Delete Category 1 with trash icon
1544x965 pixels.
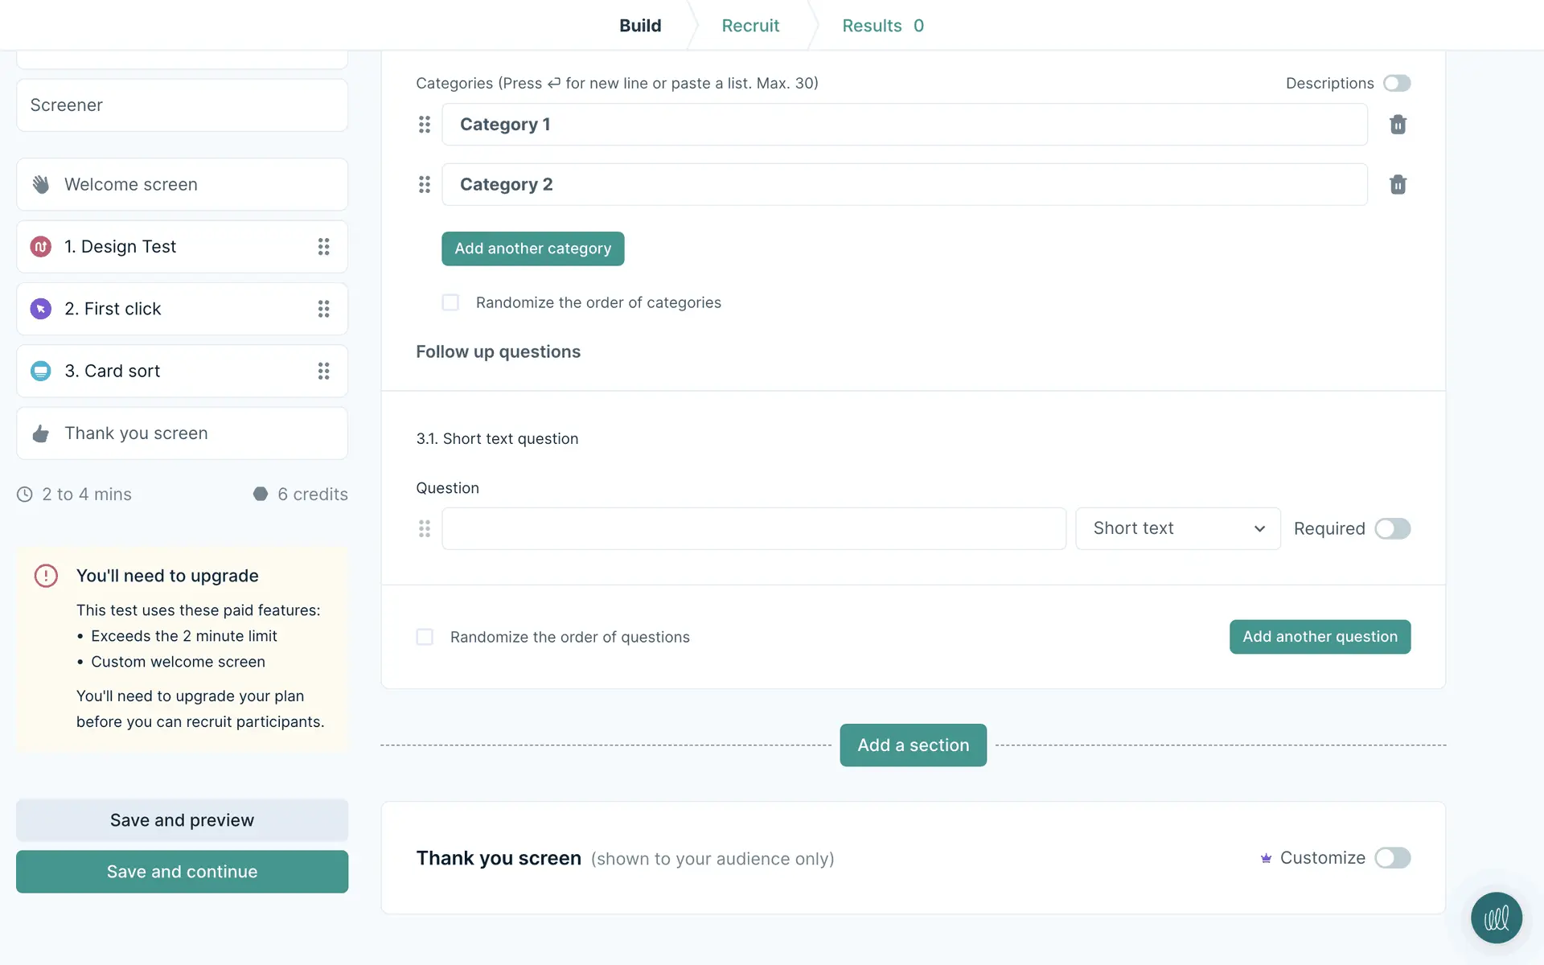pos(1398,125)
